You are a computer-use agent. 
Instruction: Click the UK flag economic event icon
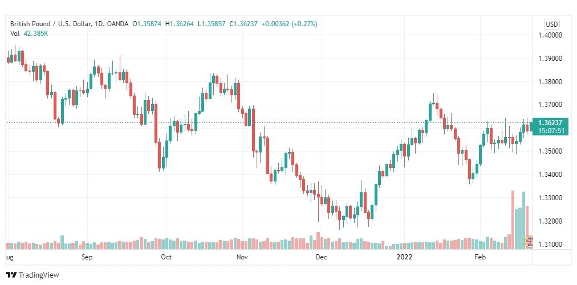(x=529, y=242)
